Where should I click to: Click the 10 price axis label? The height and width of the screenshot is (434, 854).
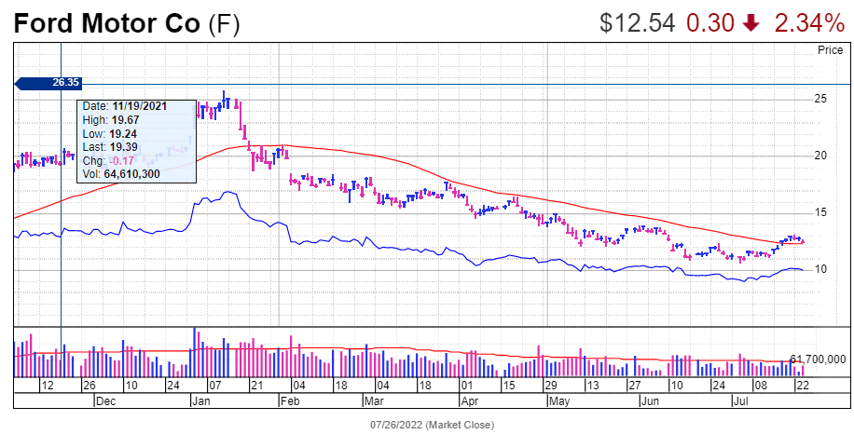point(821,269)
